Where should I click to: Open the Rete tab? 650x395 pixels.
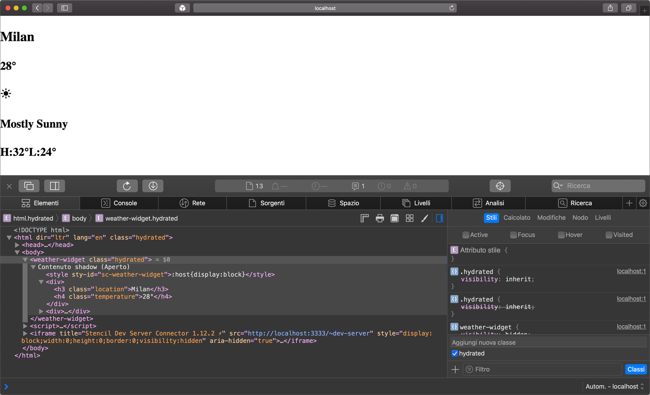point(192,203)
